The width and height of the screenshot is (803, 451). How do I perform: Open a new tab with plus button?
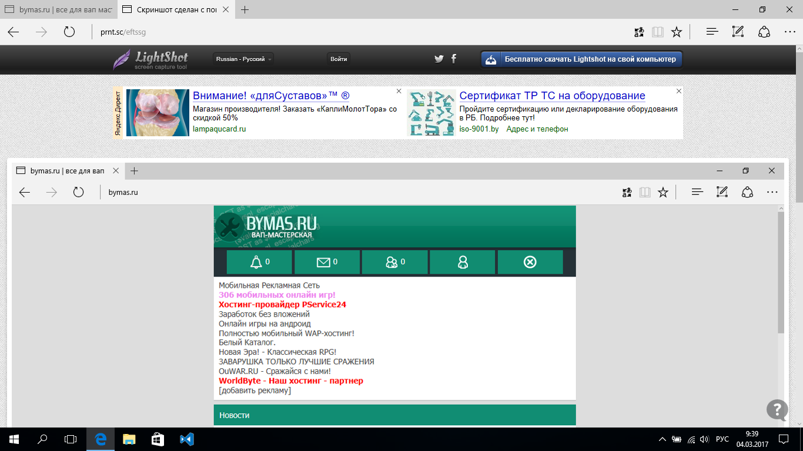[245, 10]
